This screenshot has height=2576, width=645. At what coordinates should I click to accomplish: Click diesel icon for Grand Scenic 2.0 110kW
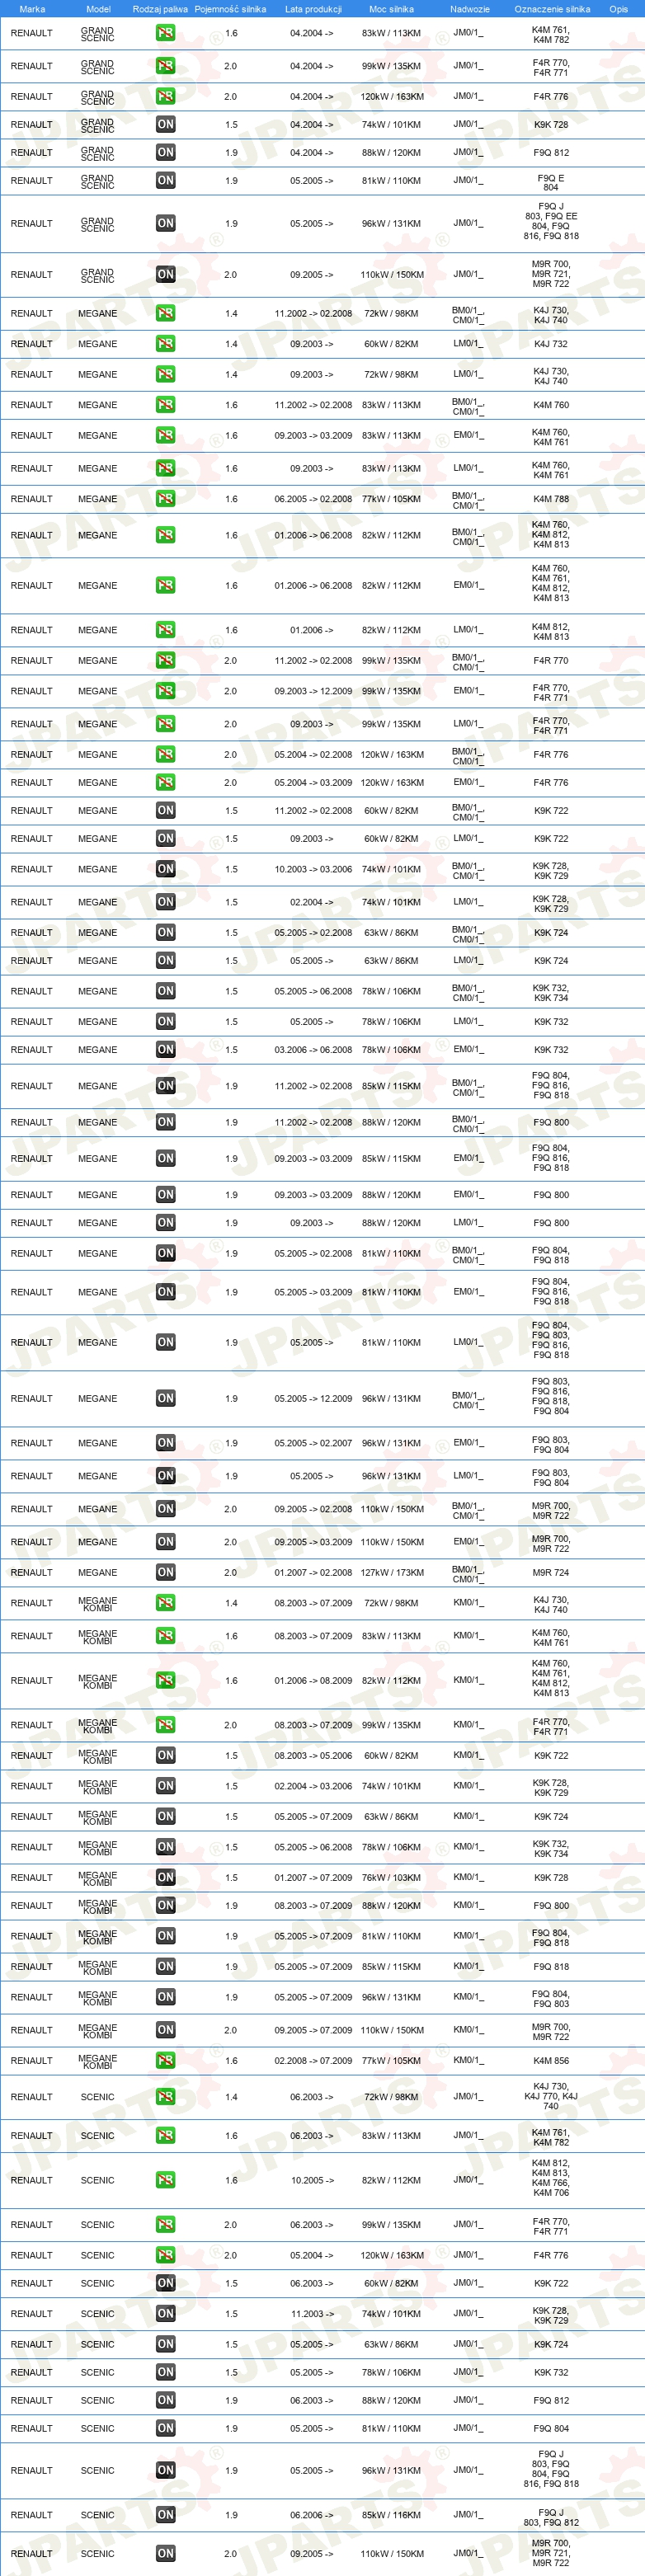165,274
